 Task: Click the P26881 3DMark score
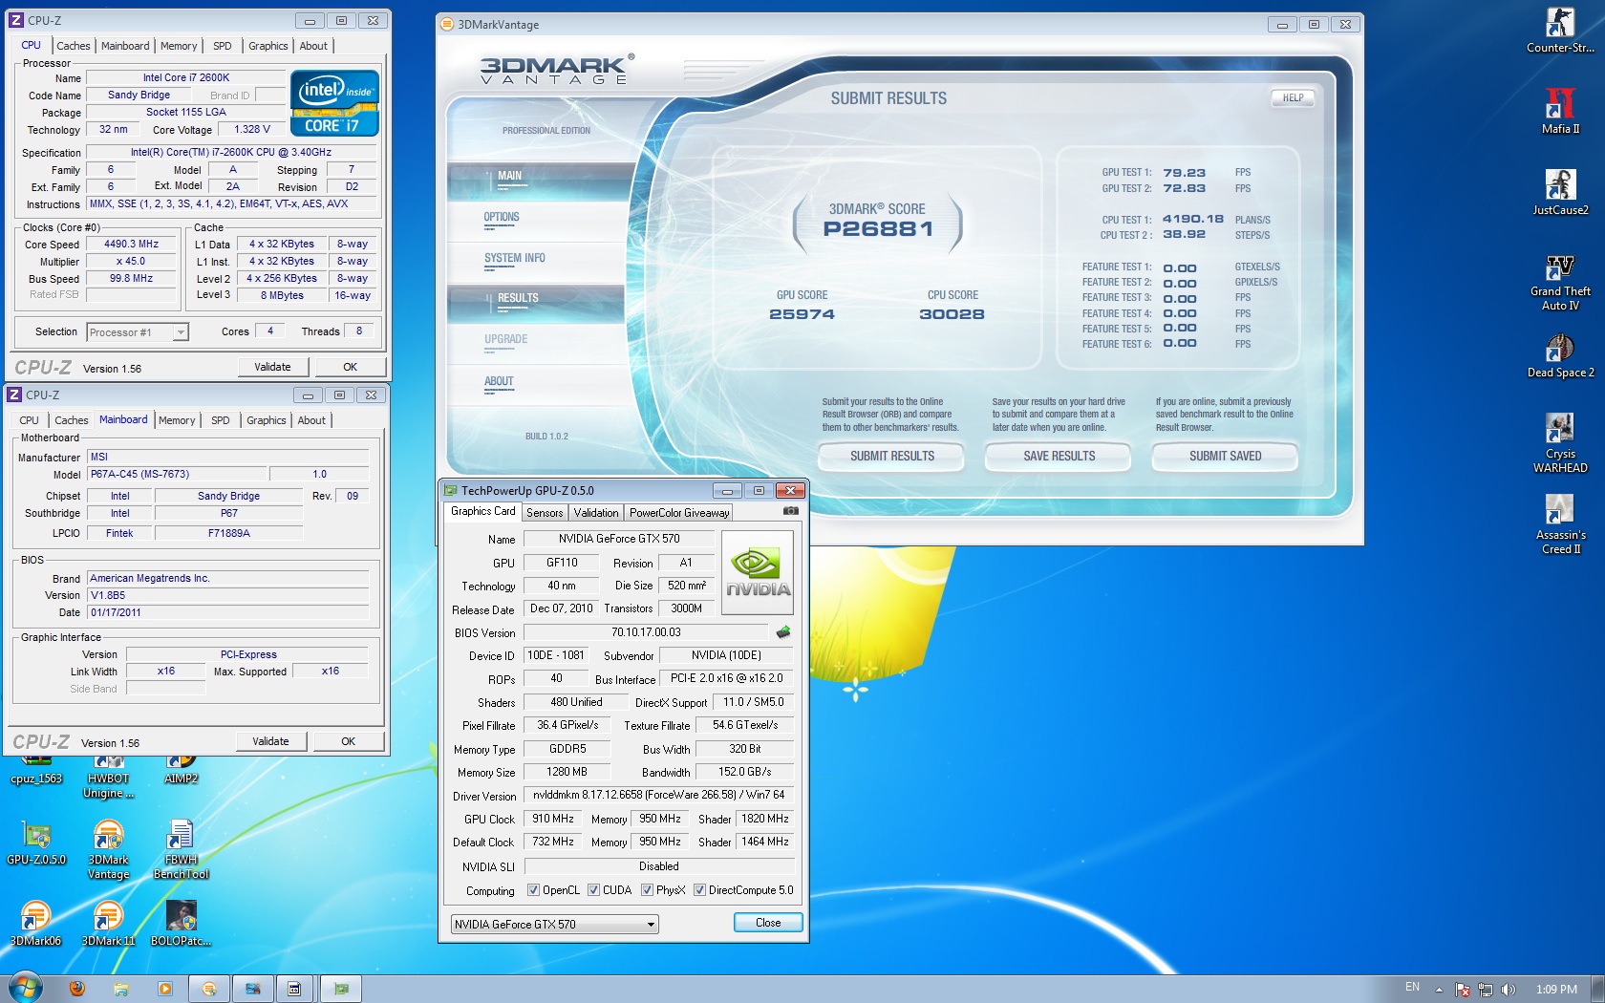(877, 229)
